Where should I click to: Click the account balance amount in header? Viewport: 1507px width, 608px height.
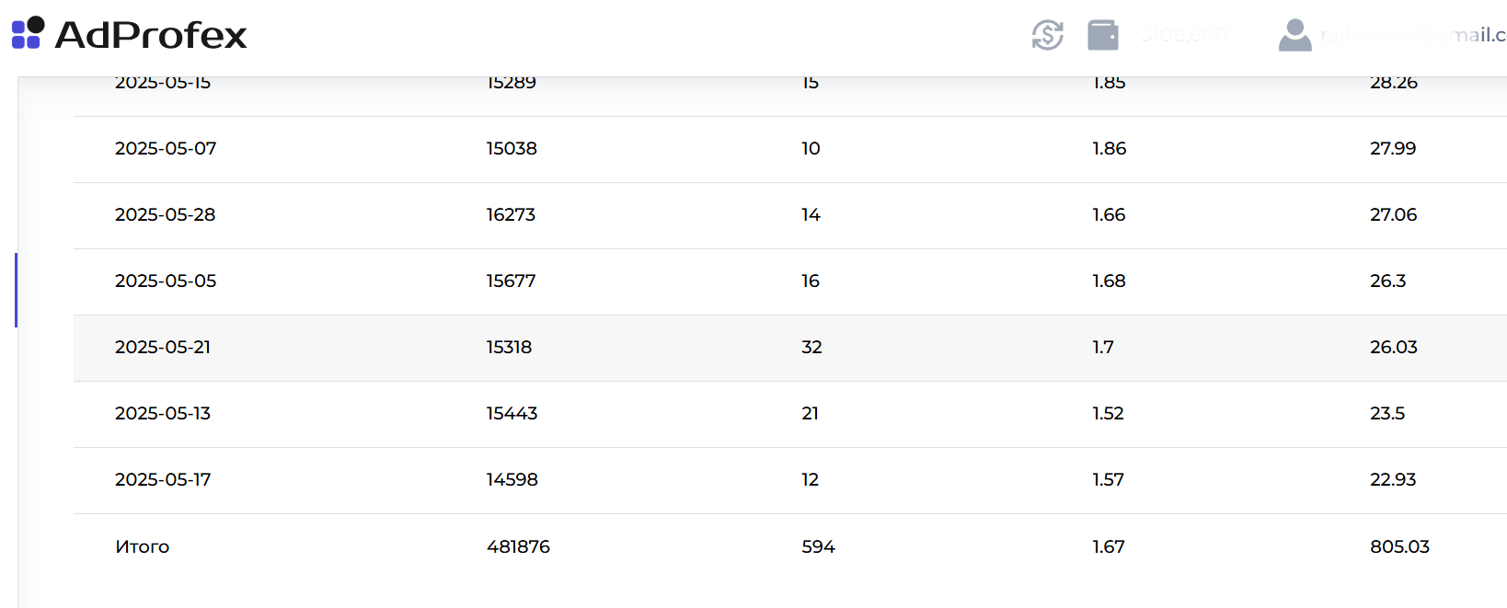click(x=1183, y=35)
